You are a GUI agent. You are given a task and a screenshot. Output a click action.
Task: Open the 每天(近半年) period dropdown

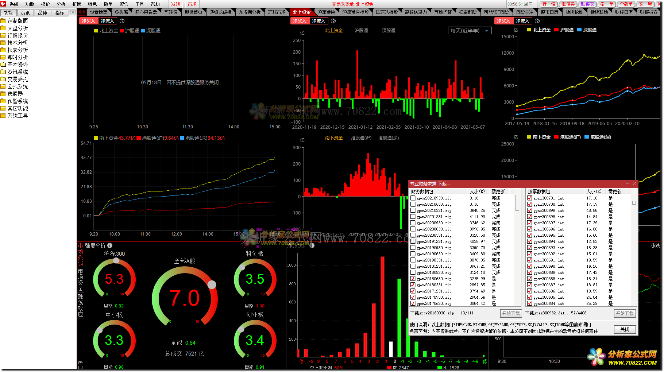pos(470,31)
